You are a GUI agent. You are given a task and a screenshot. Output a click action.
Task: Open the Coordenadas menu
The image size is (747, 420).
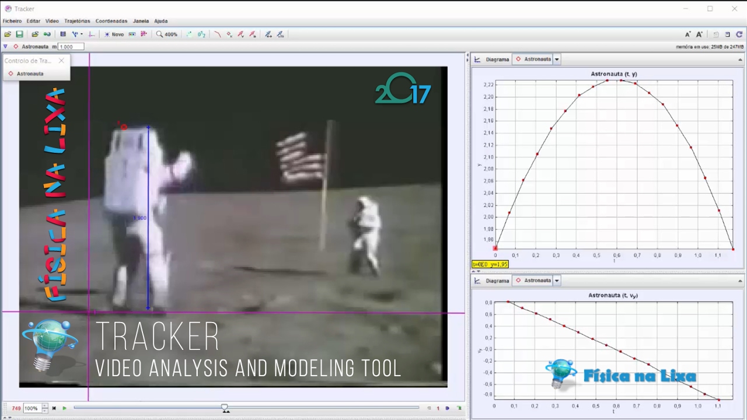111,20
